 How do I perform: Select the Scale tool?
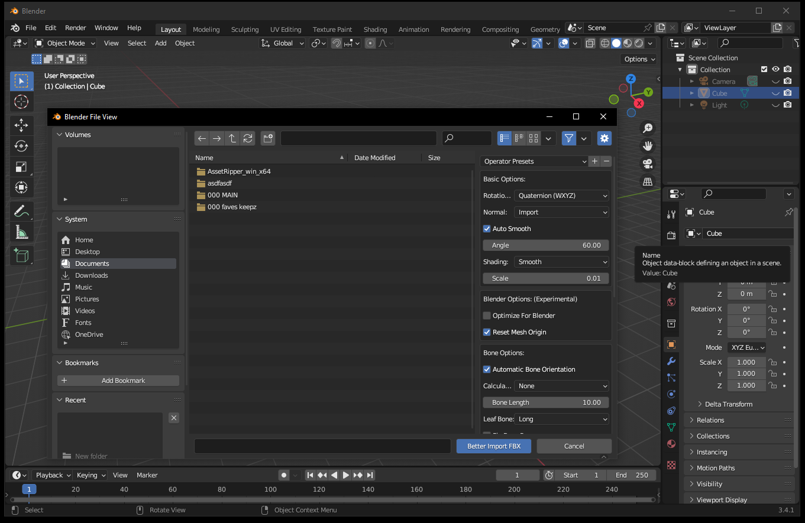[21, 167]
